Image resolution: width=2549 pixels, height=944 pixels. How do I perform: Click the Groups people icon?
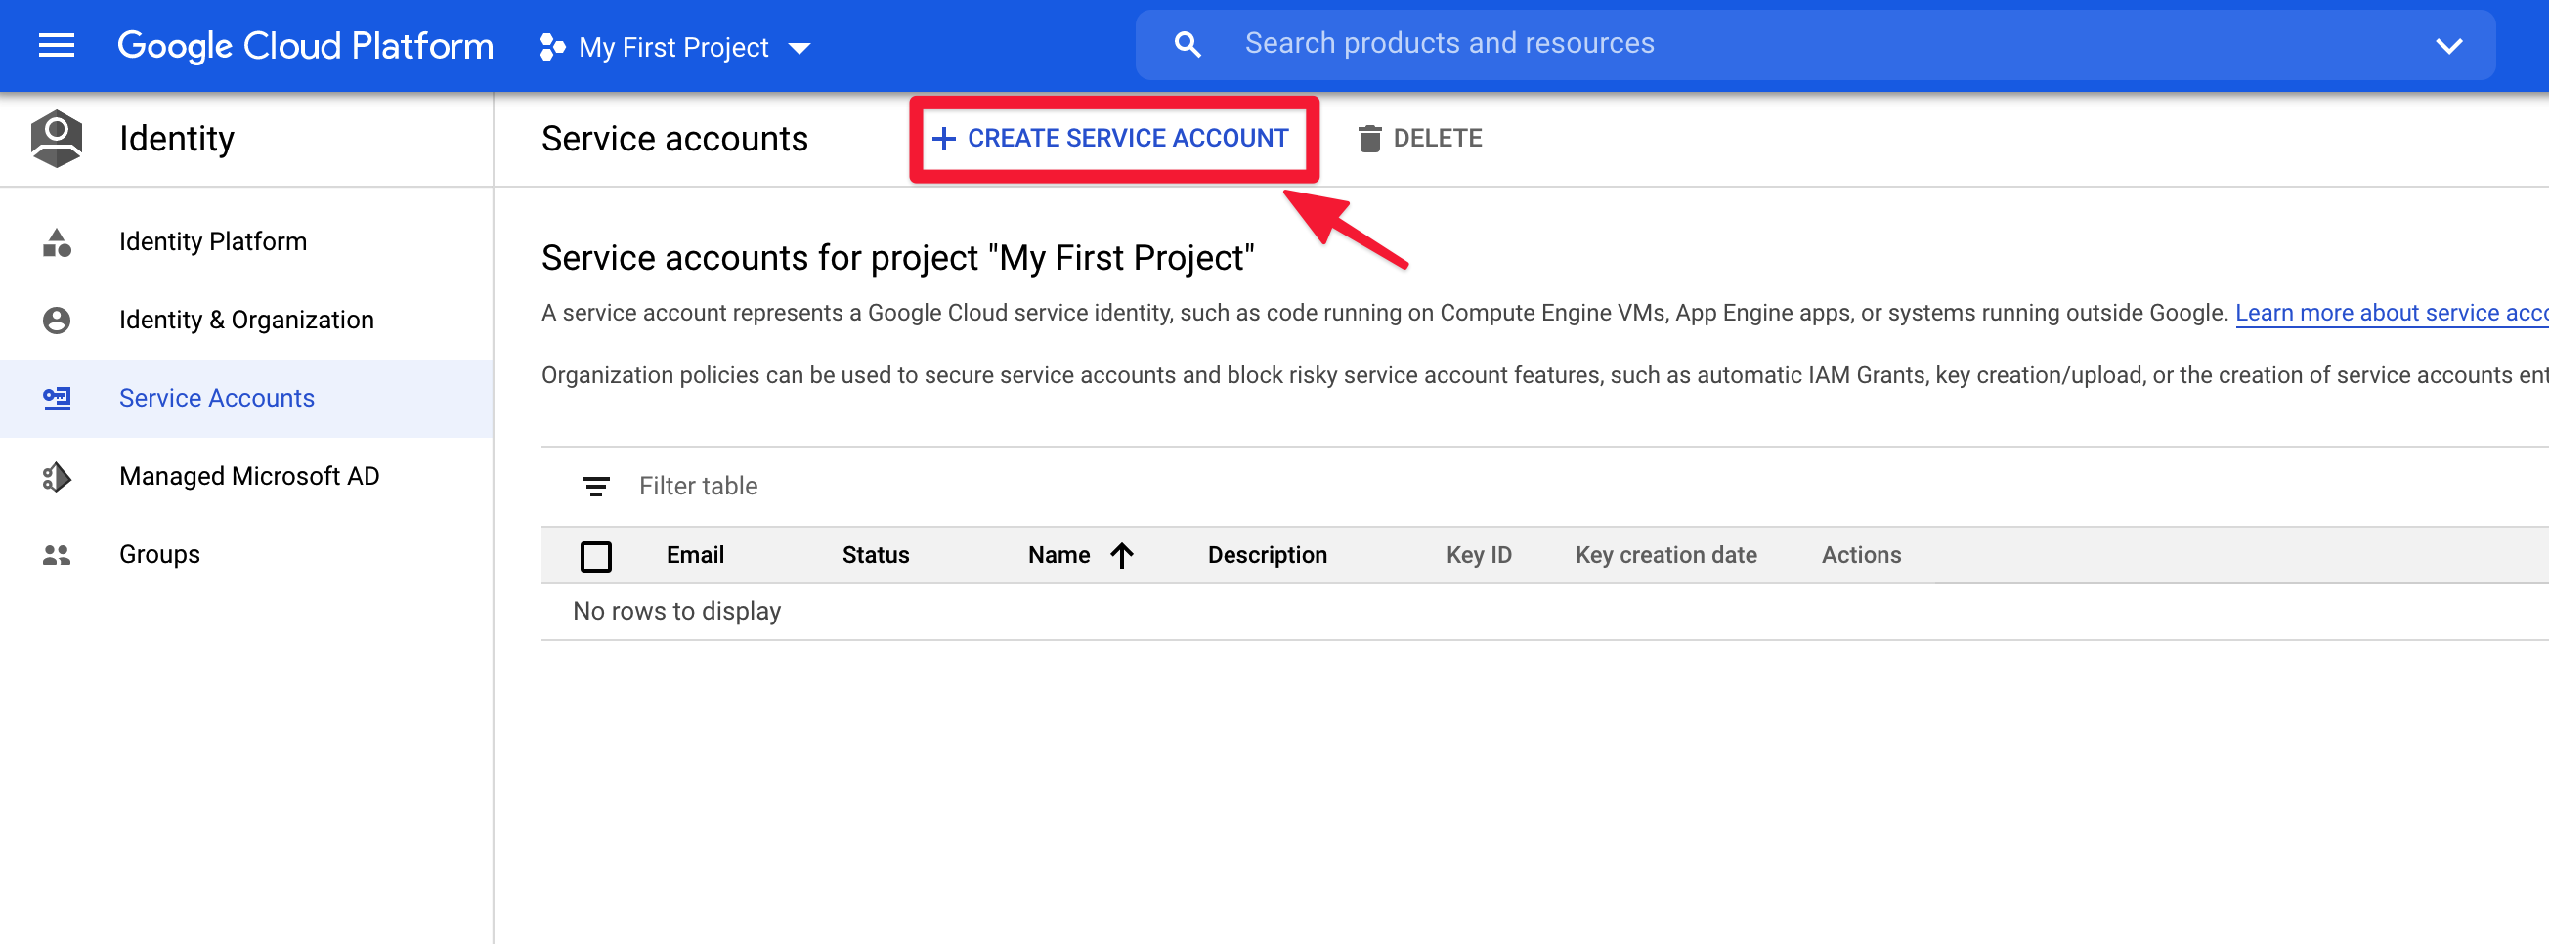point(57,555)
